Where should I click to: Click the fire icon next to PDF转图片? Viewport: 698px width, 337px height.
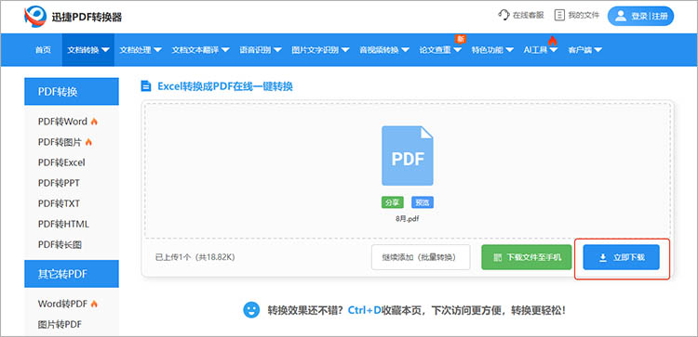pyautogui.click(x=88, y=142)
